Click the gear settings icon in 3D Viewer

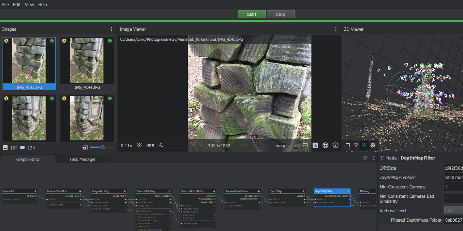[373, 145]
